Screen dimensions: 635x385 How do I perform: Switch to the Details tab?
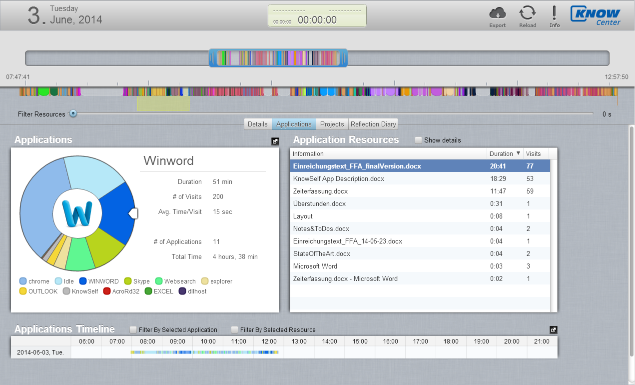258,124
